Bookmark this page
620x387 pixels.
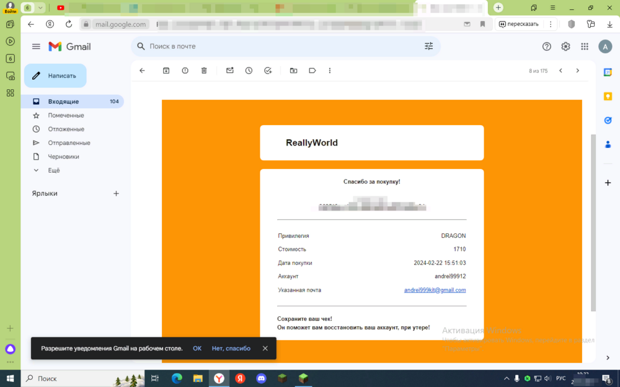482,24
